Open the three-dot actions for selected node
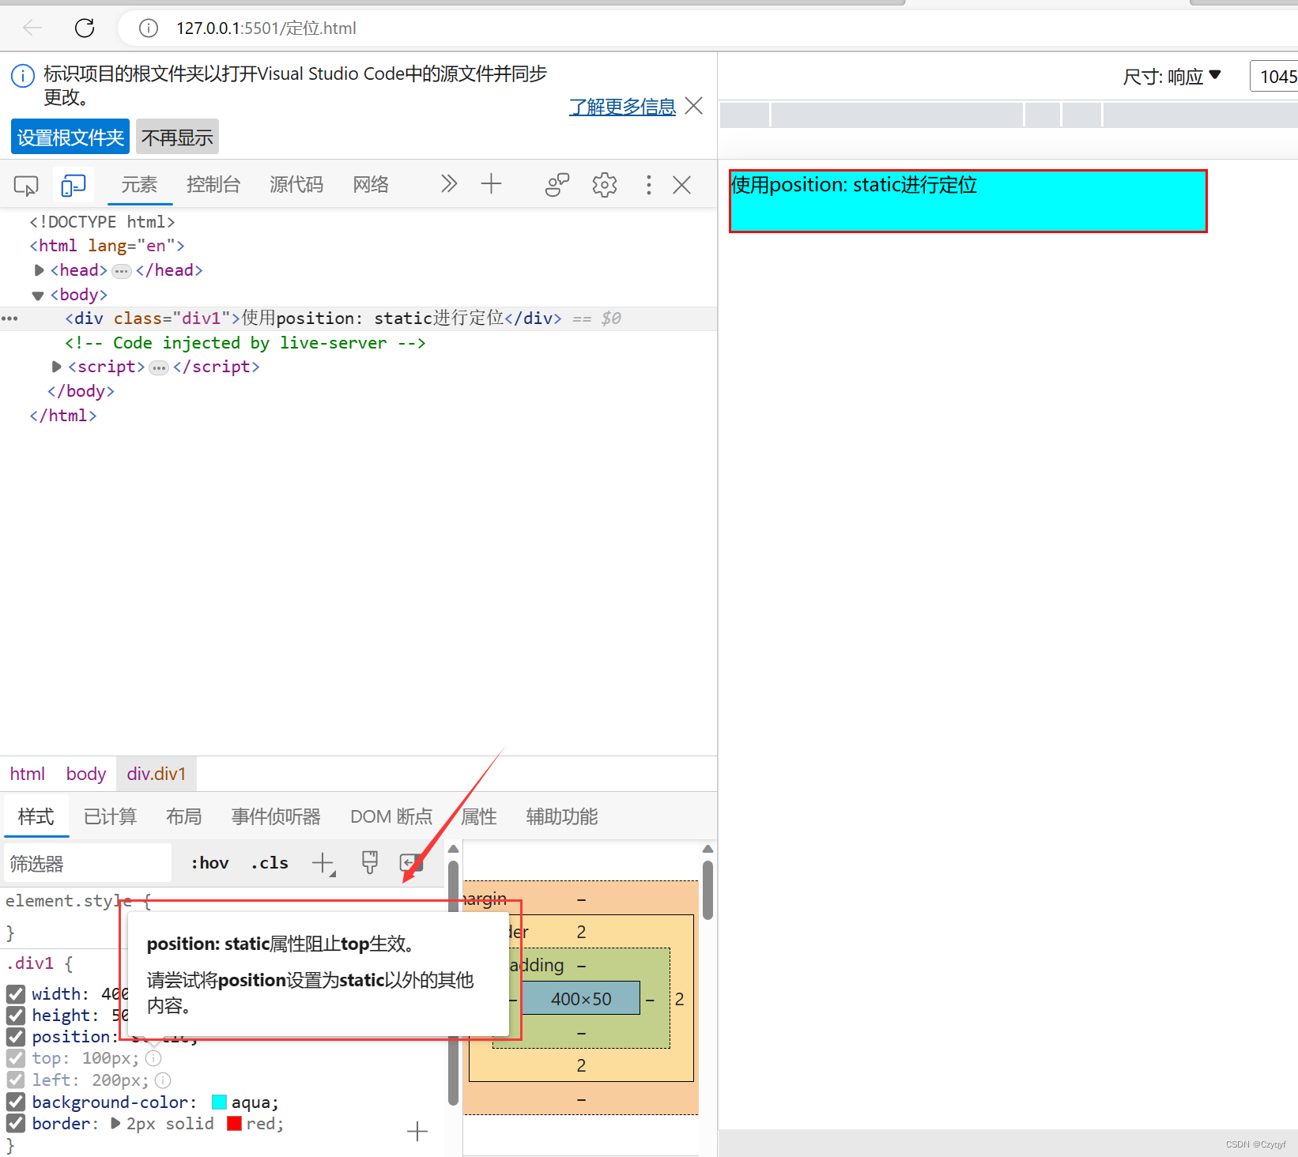Image resolution: width=1298 pixels, height=1157 pixels. (x=9, y=318)
